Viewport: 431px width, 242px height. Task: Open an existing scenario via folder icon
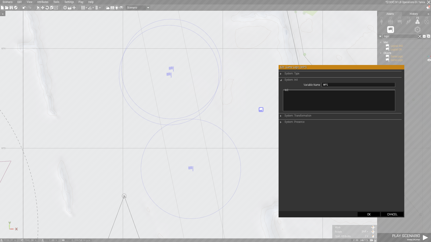pos(7,8)
